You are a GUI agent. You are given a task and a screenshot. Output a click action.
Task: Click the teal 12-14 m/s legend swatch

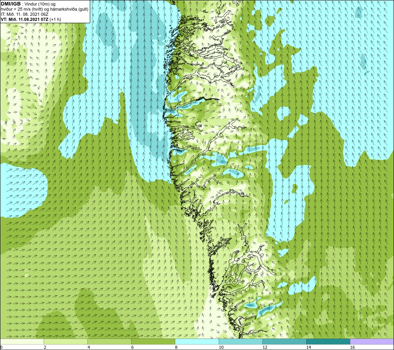tap(284, 341)
